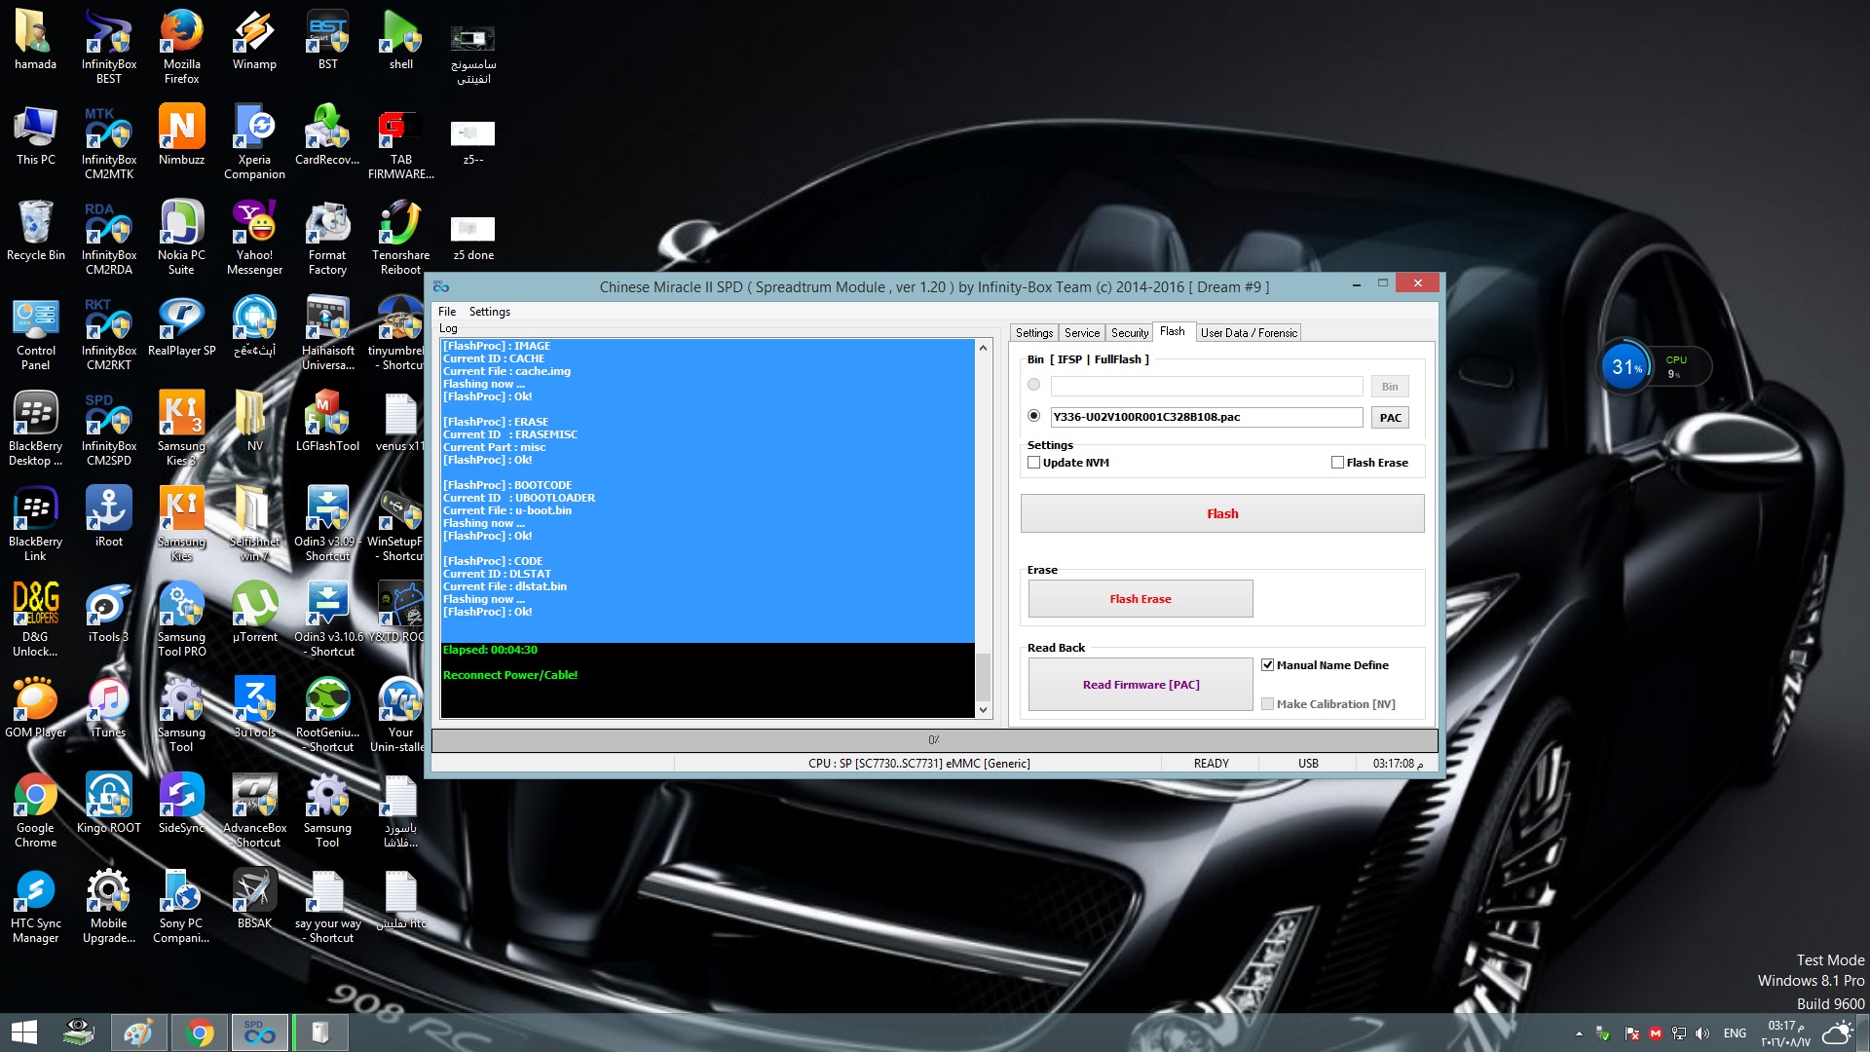Select LGFlashTool desktop icon
This screenshot has width=1870, height=1052.
coord(328,421)
